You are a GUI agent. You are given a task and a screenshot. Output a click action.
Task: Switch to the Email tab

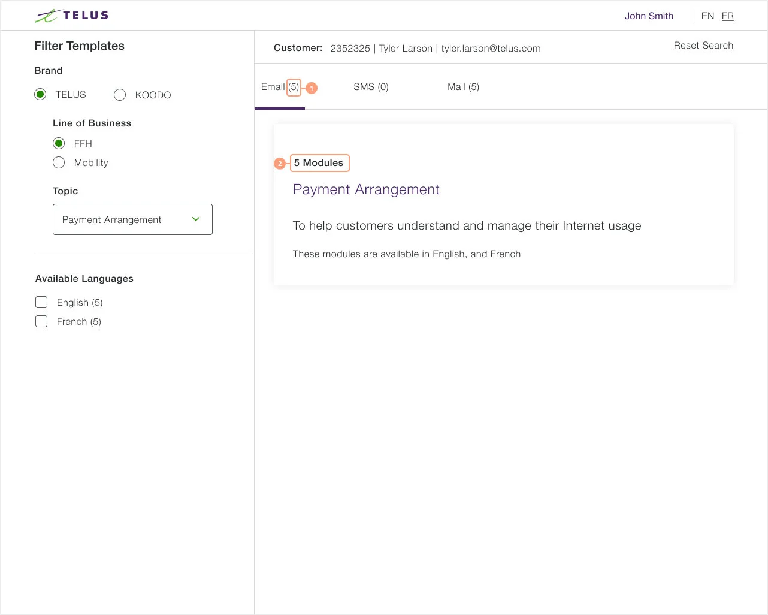(280, 87)
